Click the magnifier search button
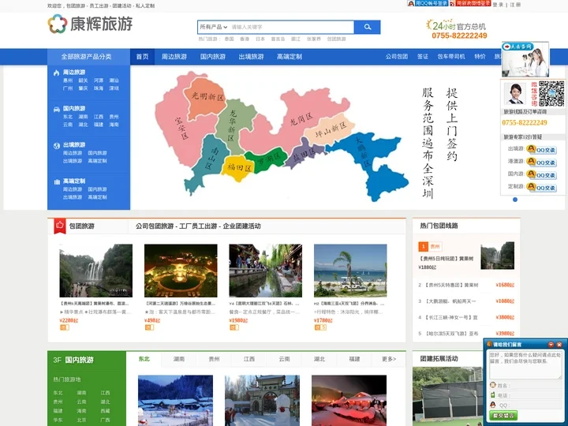 [368, 27]
